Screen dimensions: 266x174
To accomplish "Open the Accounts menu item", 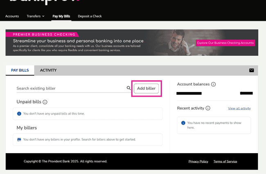I will click(12, 16).
